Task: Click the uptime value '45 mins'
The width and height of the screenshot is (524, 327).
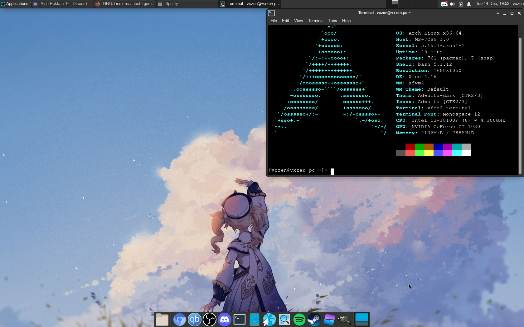Action: [x=432, y=52]
